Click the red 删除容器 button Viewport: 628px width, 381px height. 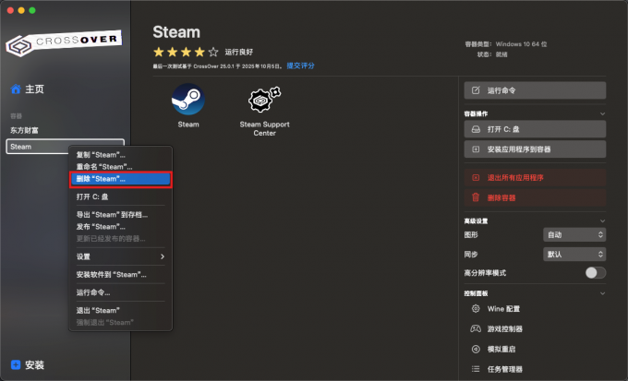[535, 197]
